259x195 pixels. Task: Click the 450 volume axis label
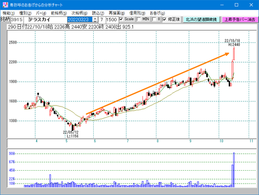pyautogui.click(x=12, y=170)
